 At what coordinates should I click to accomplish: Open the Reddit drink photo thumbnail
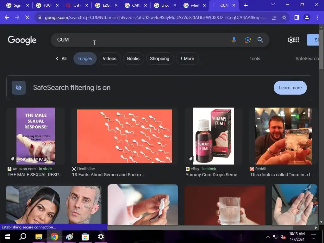pos(283,136)
